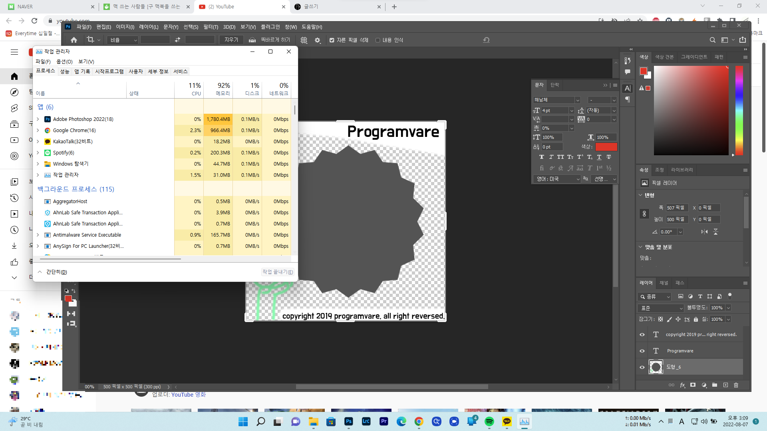Viewport: 767px width, 431px height.
Task: Click the 지우기 button in options bar
Action: pos(231,40)
